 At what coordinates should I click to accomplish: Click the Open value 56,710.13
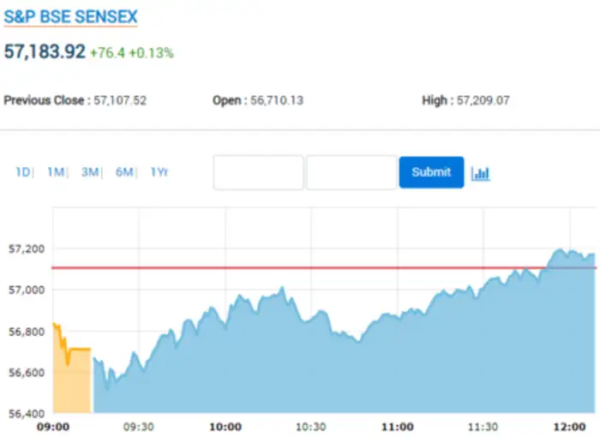click(276, 100)
